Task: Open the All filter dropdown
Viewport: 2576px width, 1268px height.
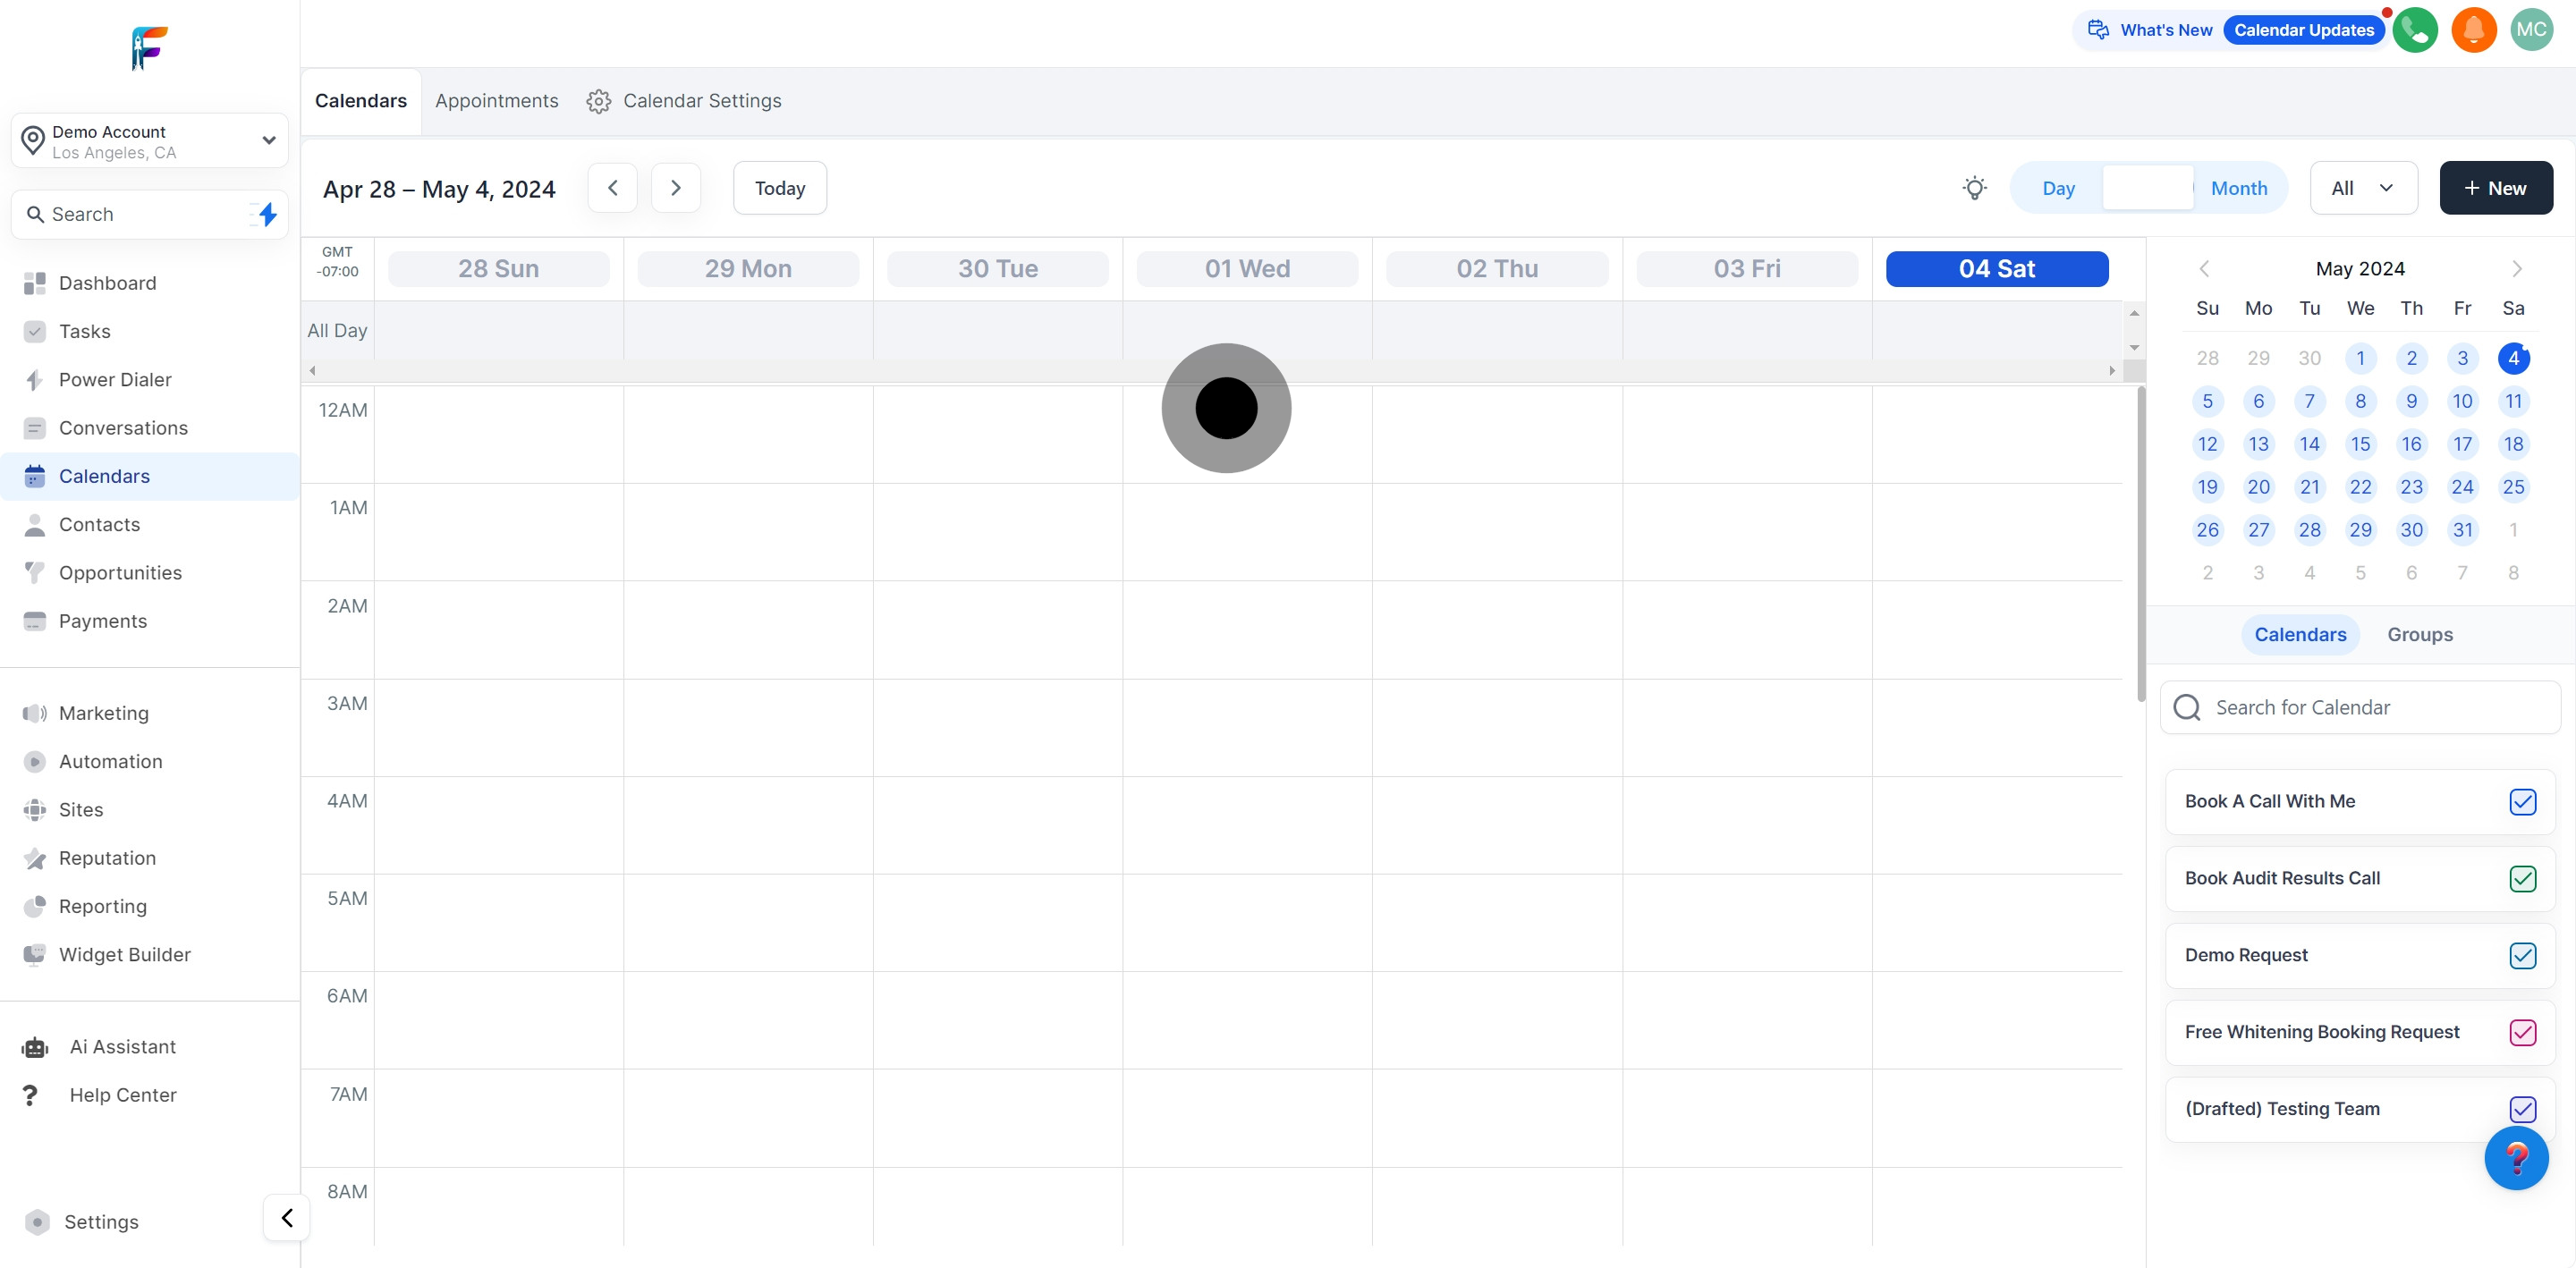Action: (x=2363, y=188)
